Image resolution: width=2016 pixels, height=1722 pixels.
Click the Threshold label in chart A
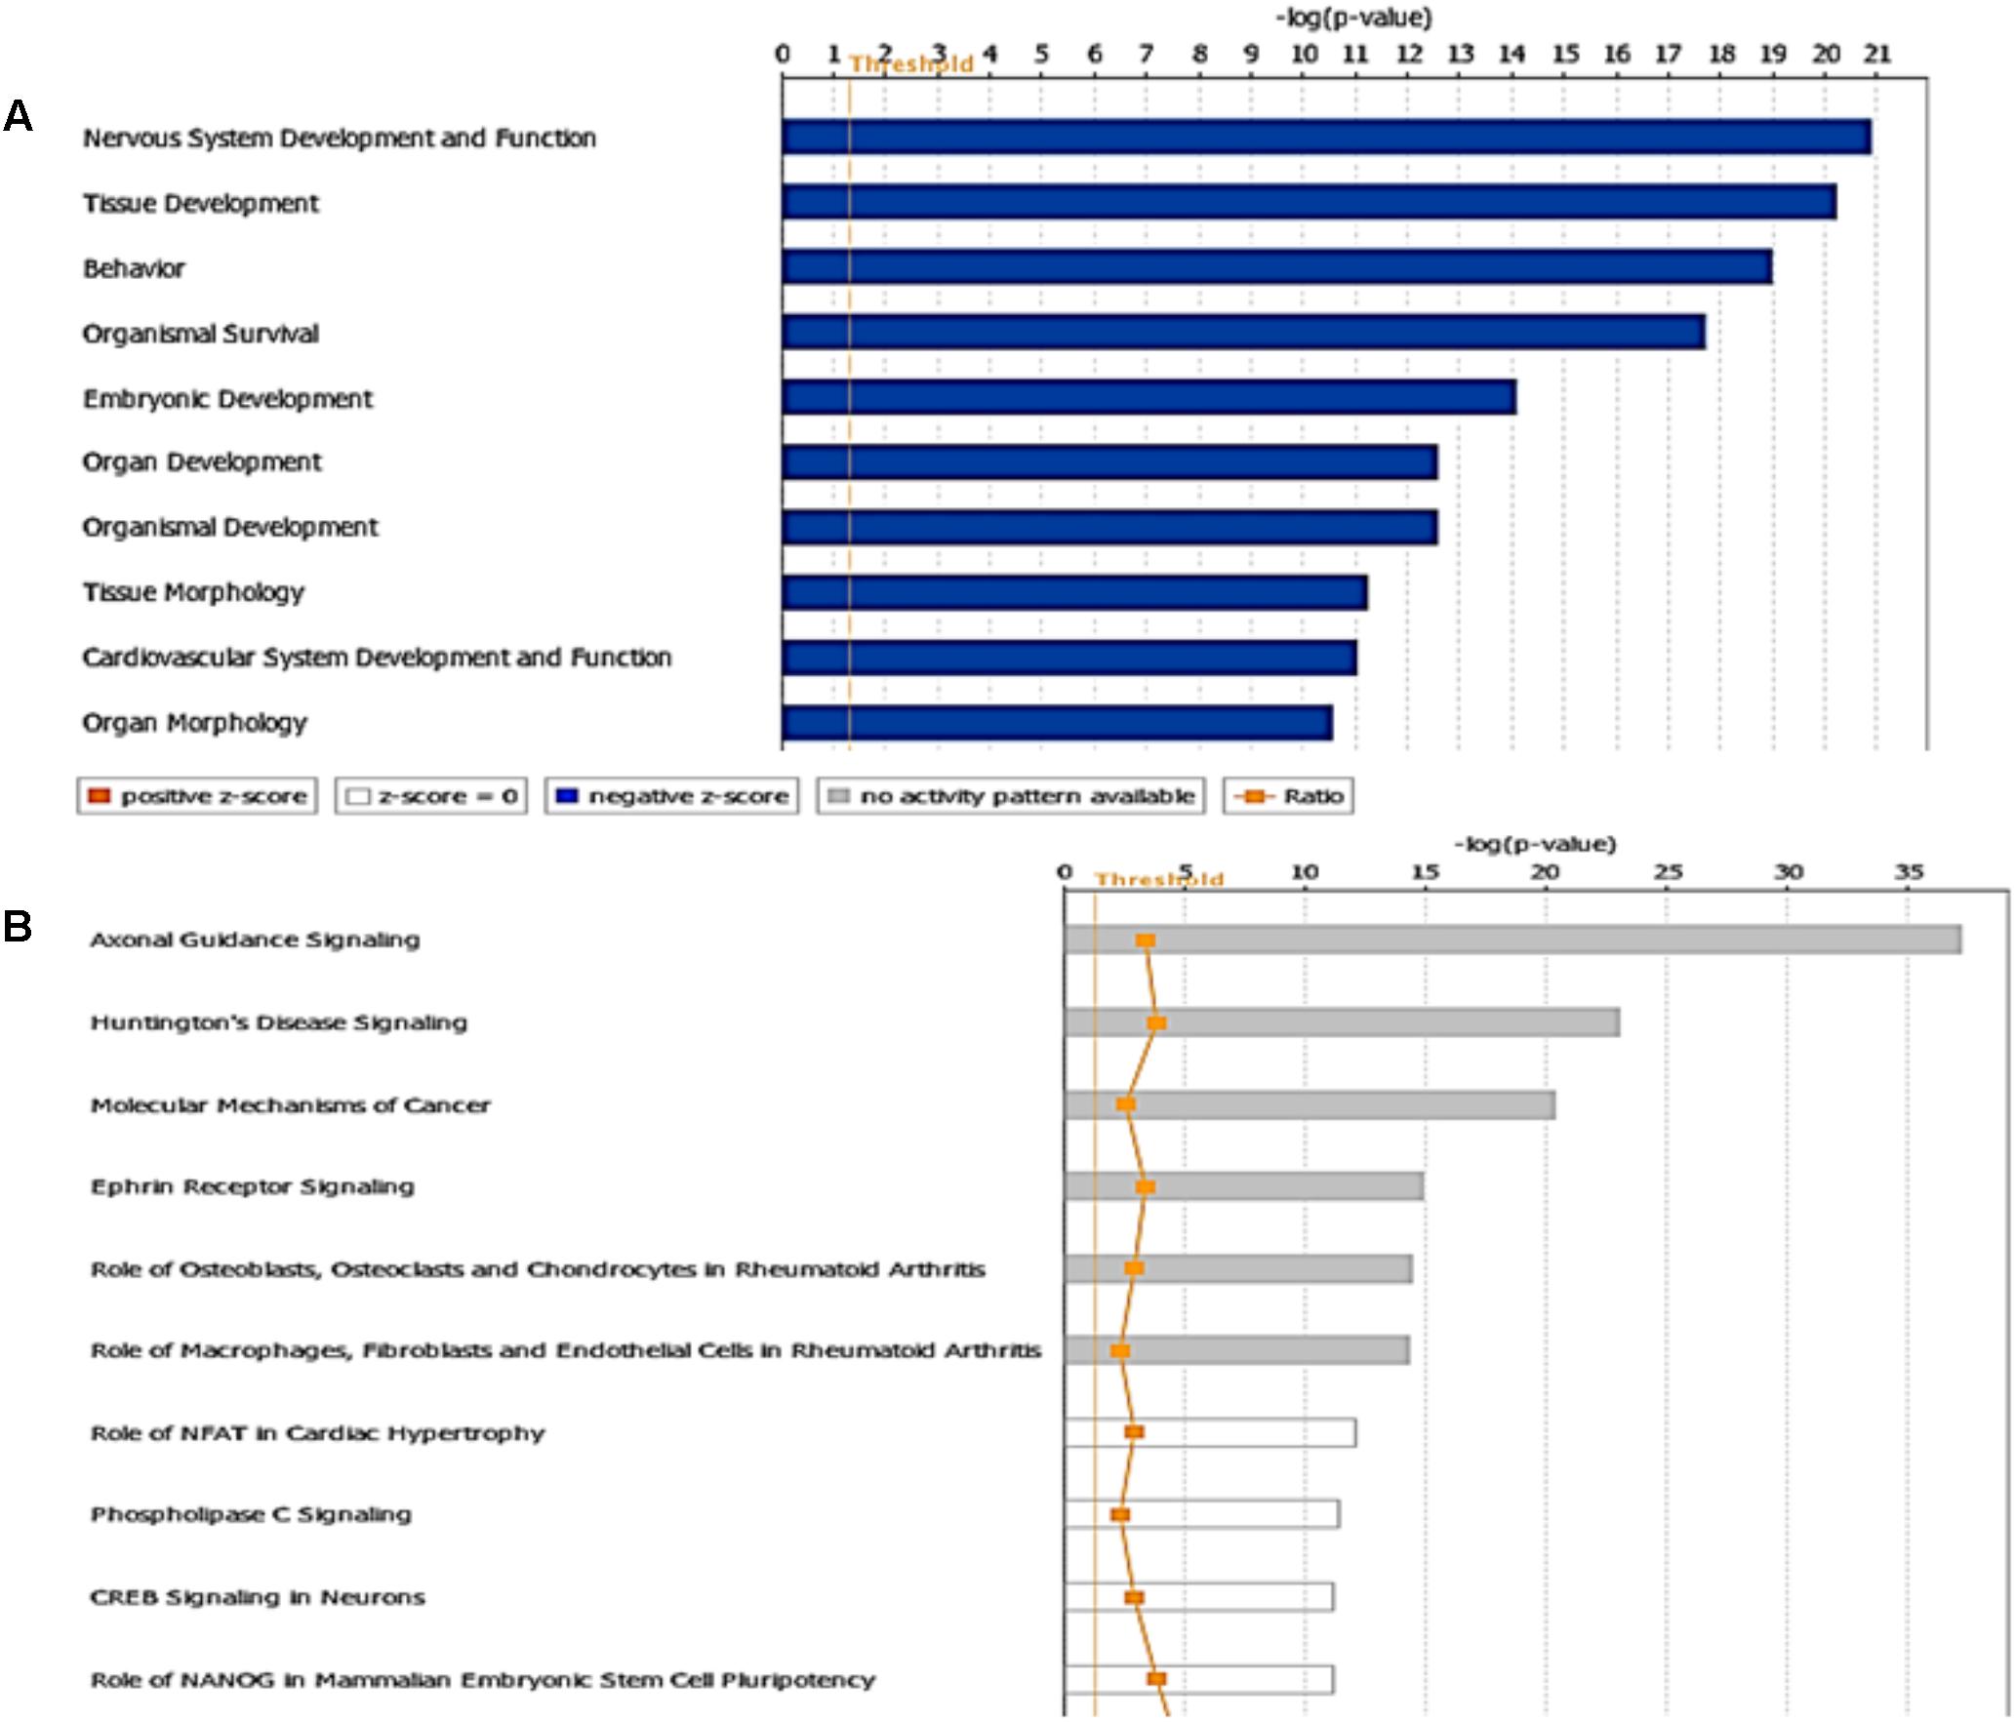tap(911, 64)
